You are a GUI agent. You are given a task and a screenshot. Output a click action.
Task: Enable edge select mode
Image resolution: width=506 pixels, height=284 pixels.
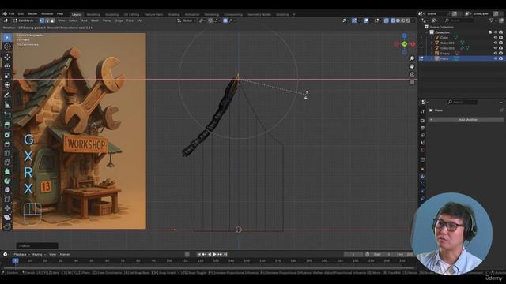tap(47, 21)
